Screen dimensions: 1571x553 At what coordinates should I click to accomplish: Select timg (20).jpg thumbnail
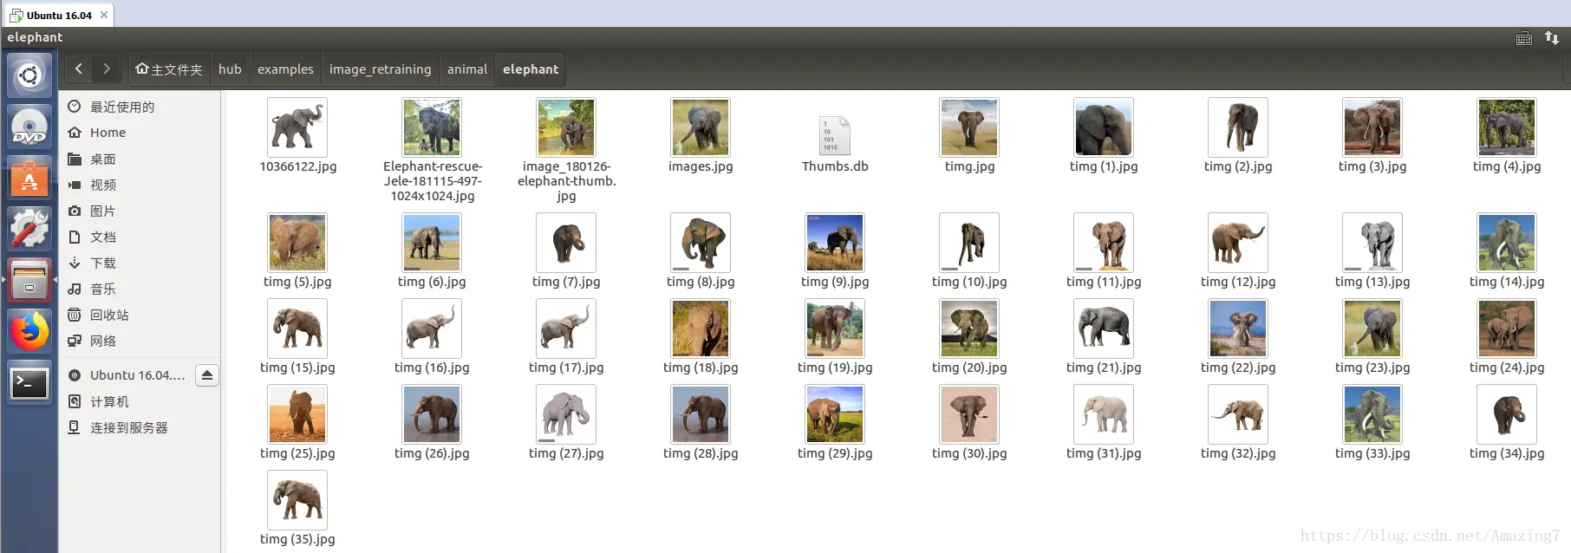[969, 329]
